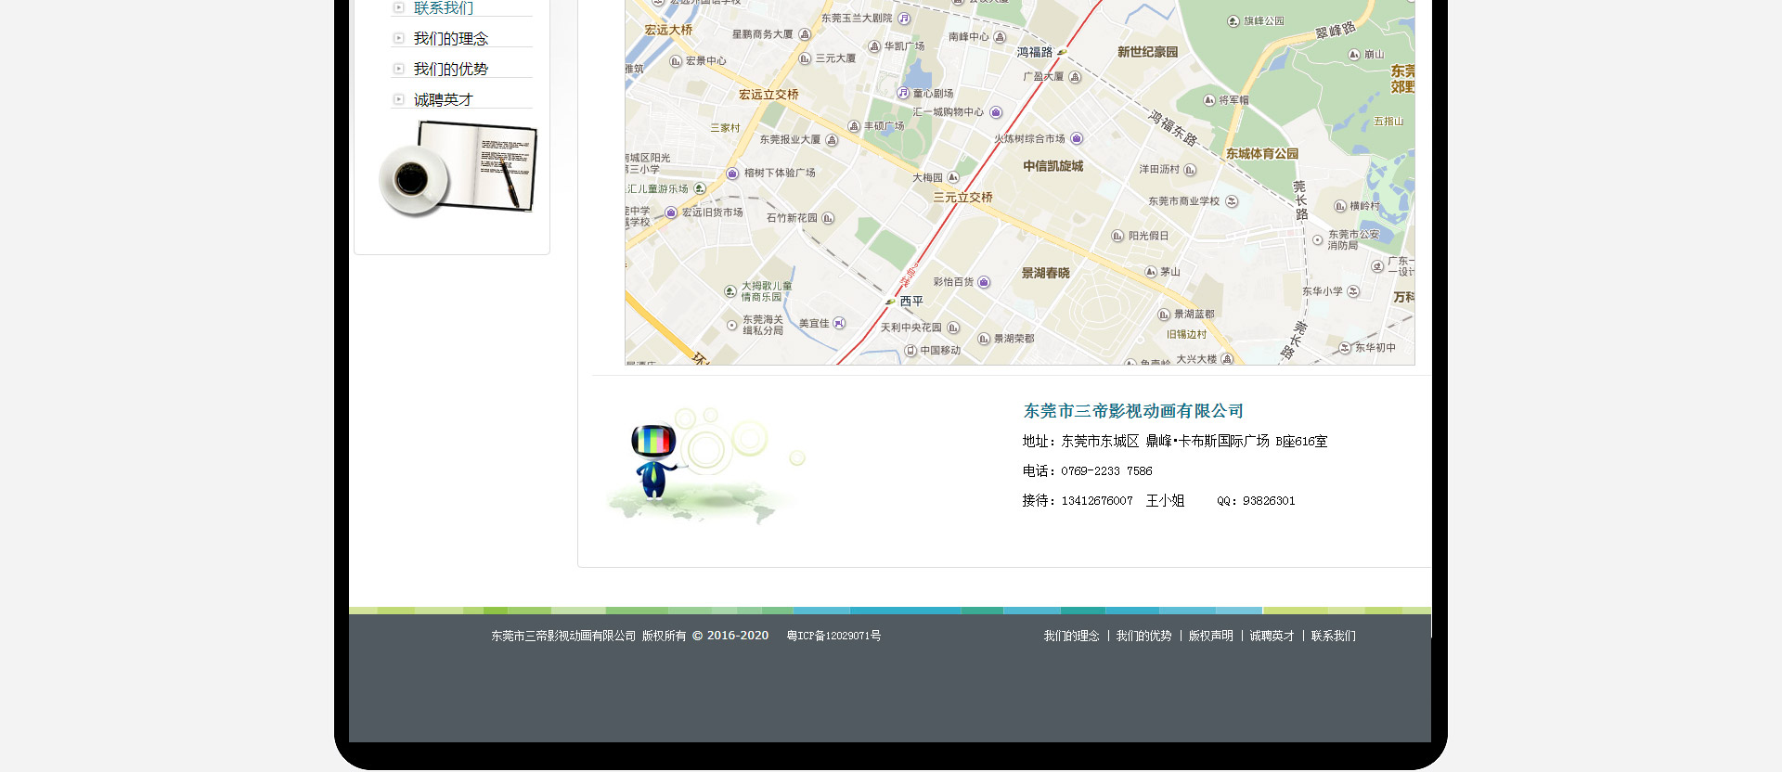Click 美宜佳 store marker on map
The image size is (1782, 772).
(839, 323)
